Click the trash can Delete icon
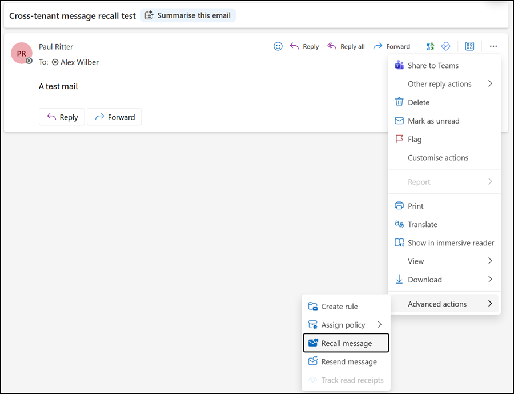Image resolution: width=514 pixels, height=394 pixels. 399,102
